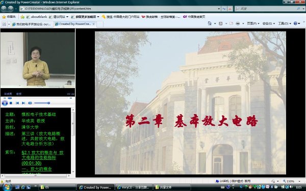Click the Next track button
Screen dimensions: 306x191
(23, 103)
